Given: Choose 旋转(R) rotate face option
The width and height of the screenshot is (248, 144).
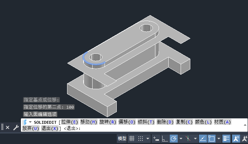Looking at the screenshot, I should [x=108, y=122].
